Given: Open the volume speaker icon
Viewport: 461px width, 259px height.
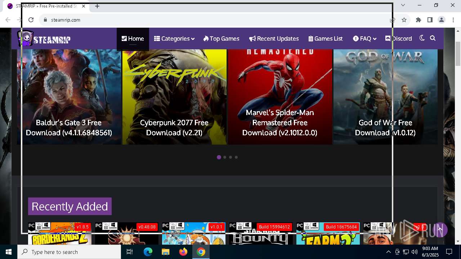Looking at the screenshot, I should tap(414, 252).
